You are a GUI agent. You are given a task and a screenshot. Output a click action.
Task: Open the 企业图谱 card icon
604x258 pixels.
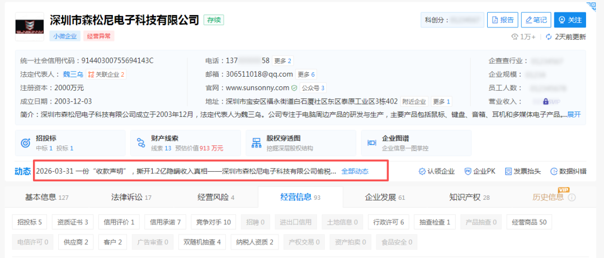point(372,143)
